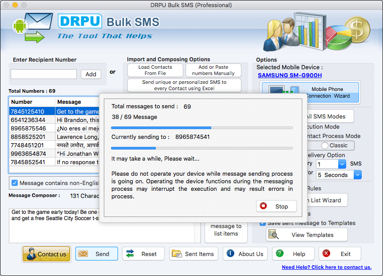Image resolution: width=383 pixels, height=276 pixels.
Task: Open the SAMSUNG SM-G900H device link
Action: 290,75
